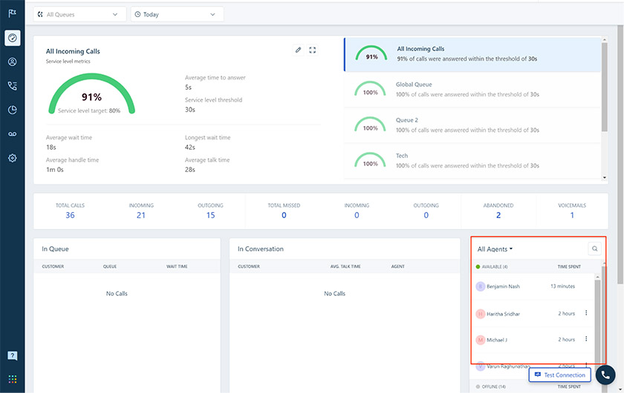Open the contacts person icon in sidebar

click(x=13, y=62)
